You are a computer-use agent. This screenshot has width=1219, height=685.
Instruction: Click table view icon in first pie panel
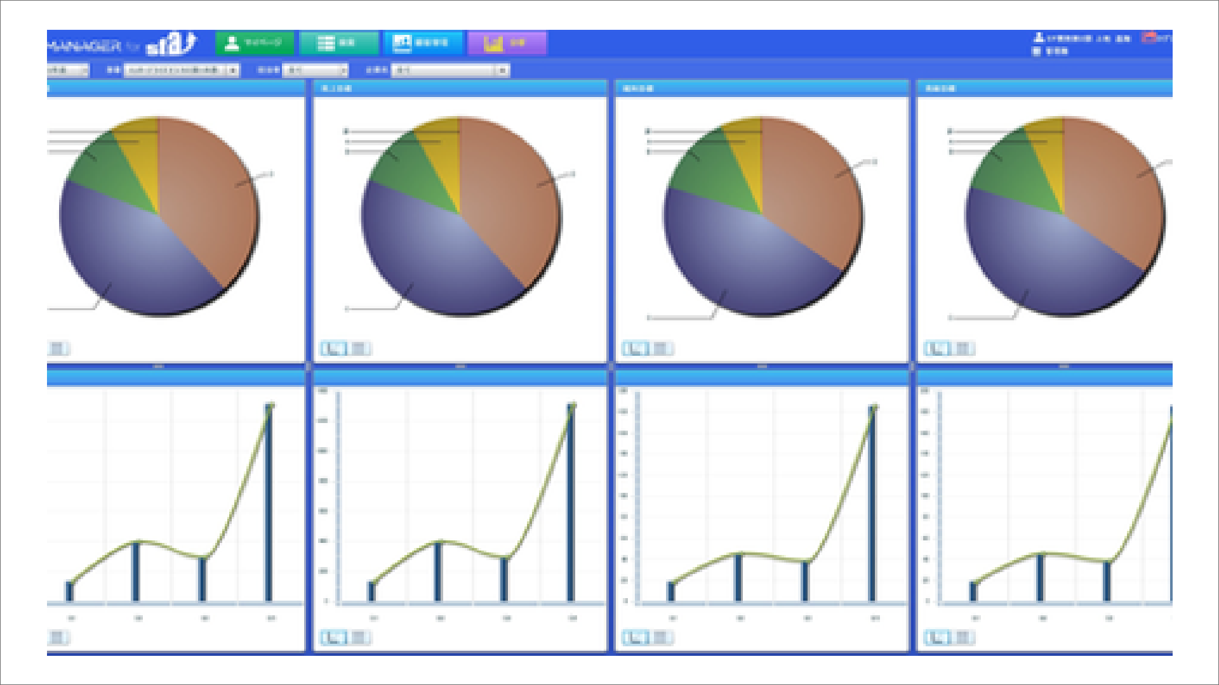pyautogui.click(x=58, y=348)
